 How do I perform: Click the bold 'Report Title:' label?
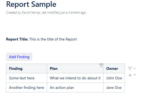17,39
